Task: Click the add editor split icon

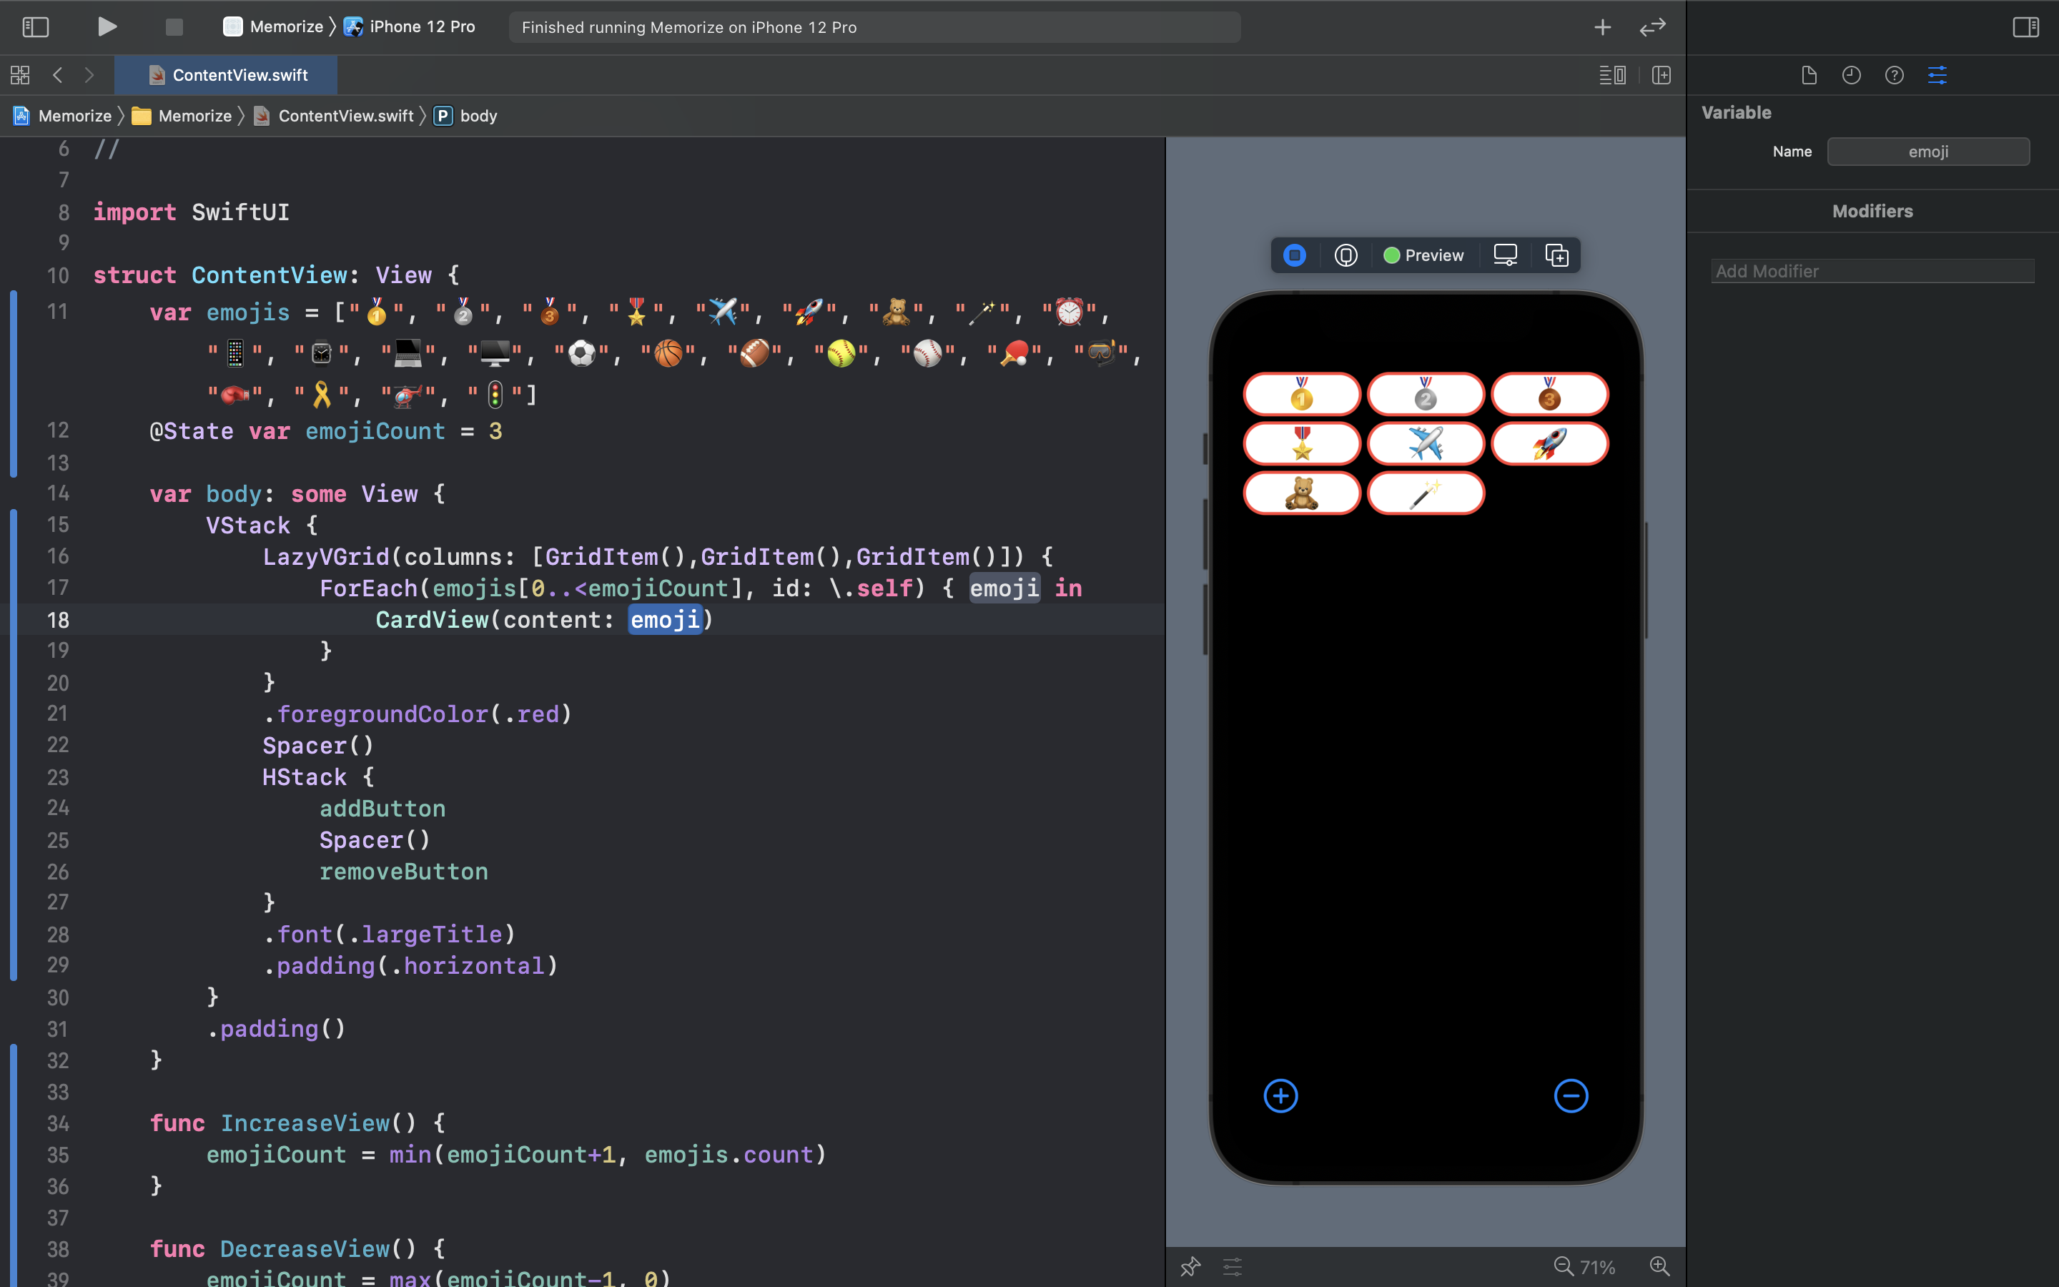Action: [x=1661, y=75]
